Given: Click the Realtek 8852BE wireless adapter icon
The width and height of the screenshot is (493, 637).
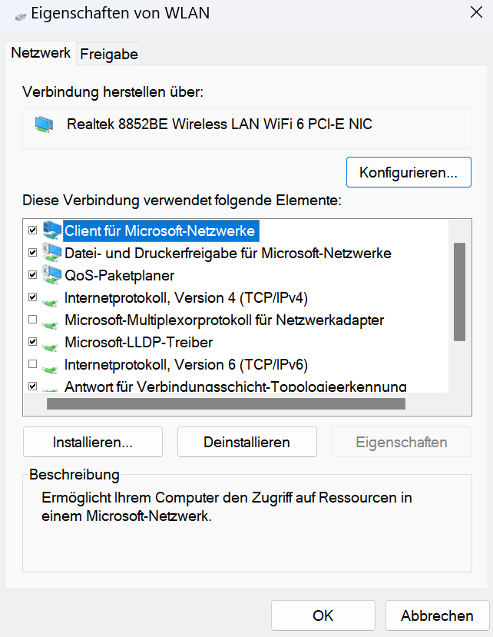Looking at the screenshot, I should (44, 123).
